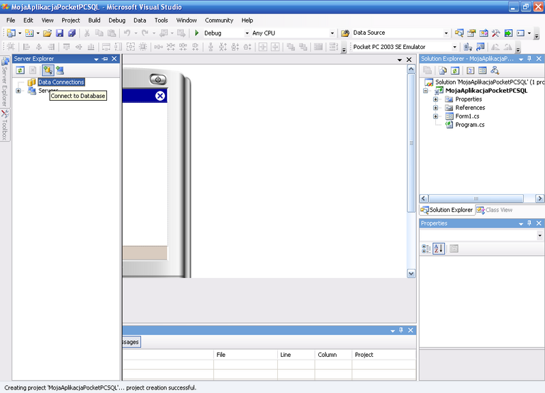Click the Device Options icon
The image size is (545, 393).
(x=480, y=47)
